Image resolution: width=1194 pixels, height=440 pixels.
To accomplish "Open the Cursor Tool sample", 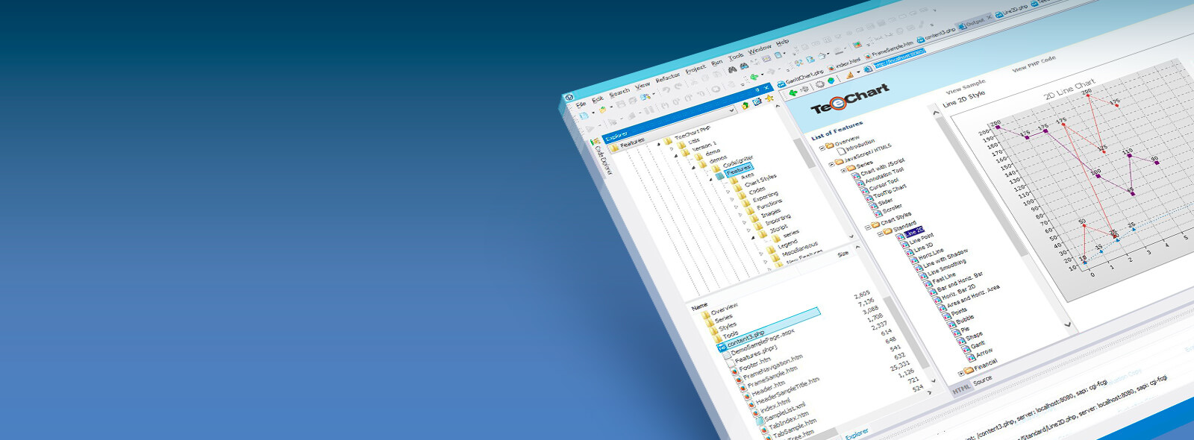I will 884,184.
